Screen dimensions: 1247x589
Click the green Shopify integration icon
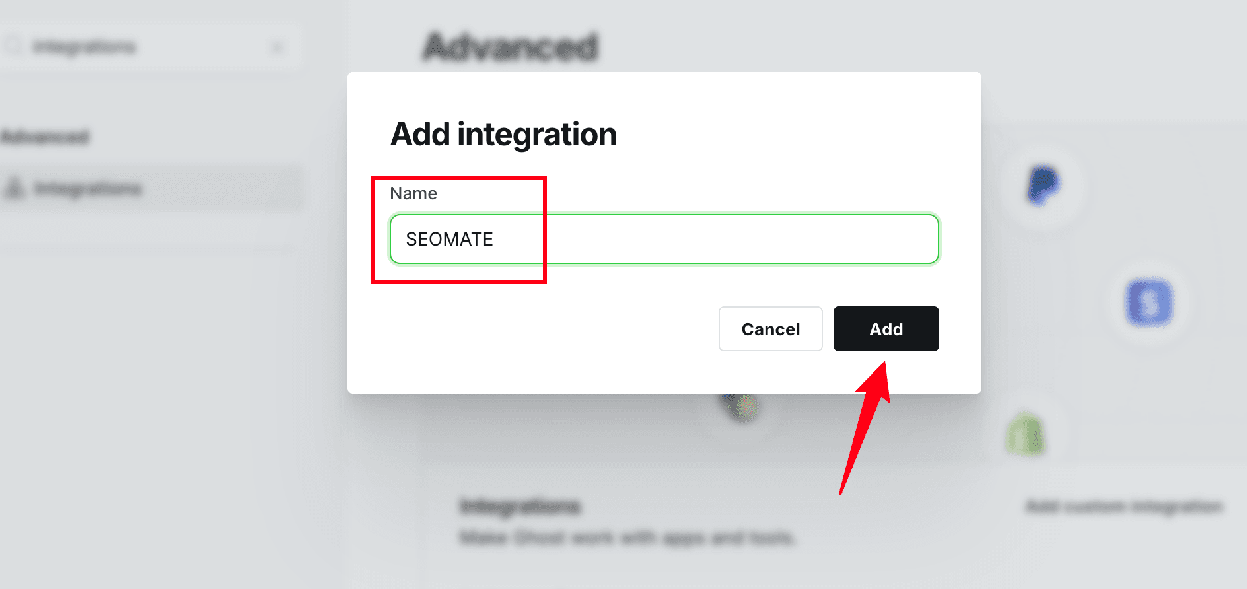point(1024,433)
